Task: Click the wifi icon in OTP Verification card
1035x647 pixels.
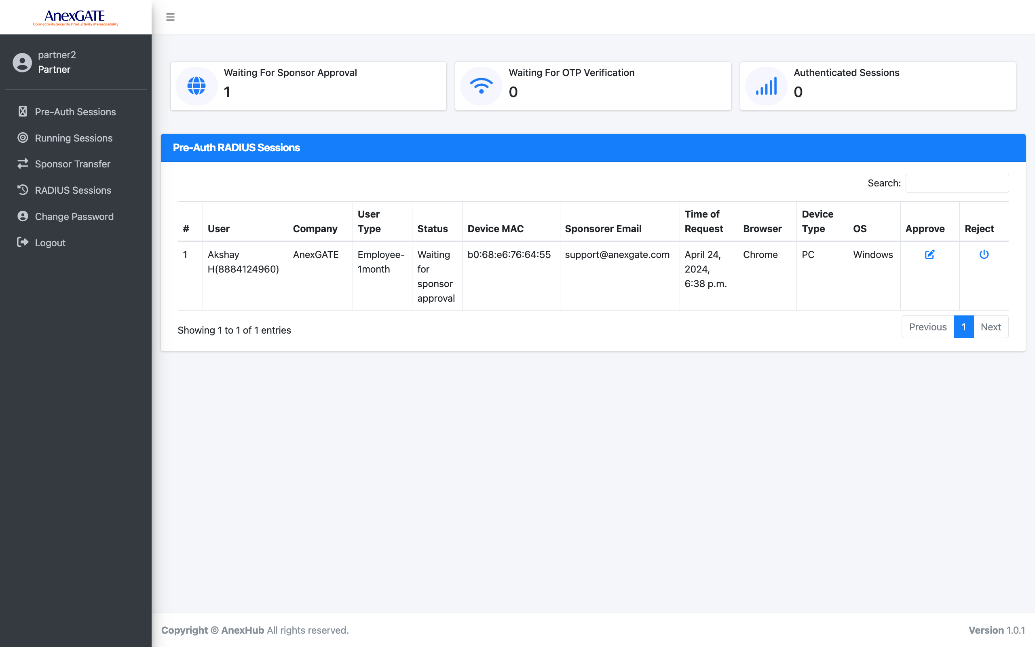Action: (481, 86)
